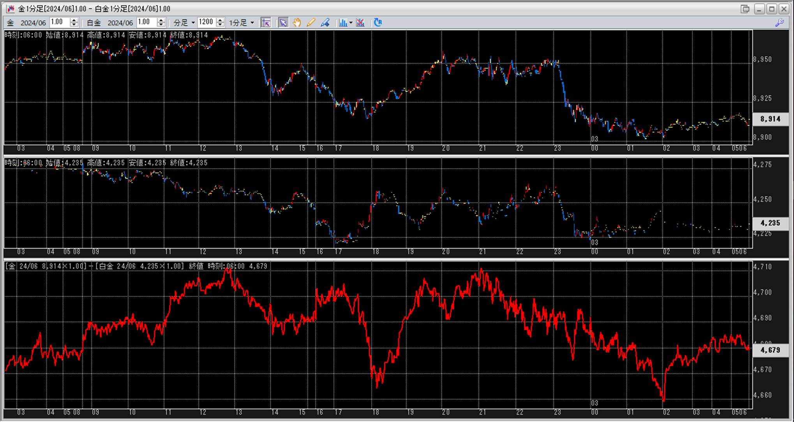Screen dimensions: 794x422
Task: Toggle the crosshair cursor display icon
Action: (x=266, y=23)
